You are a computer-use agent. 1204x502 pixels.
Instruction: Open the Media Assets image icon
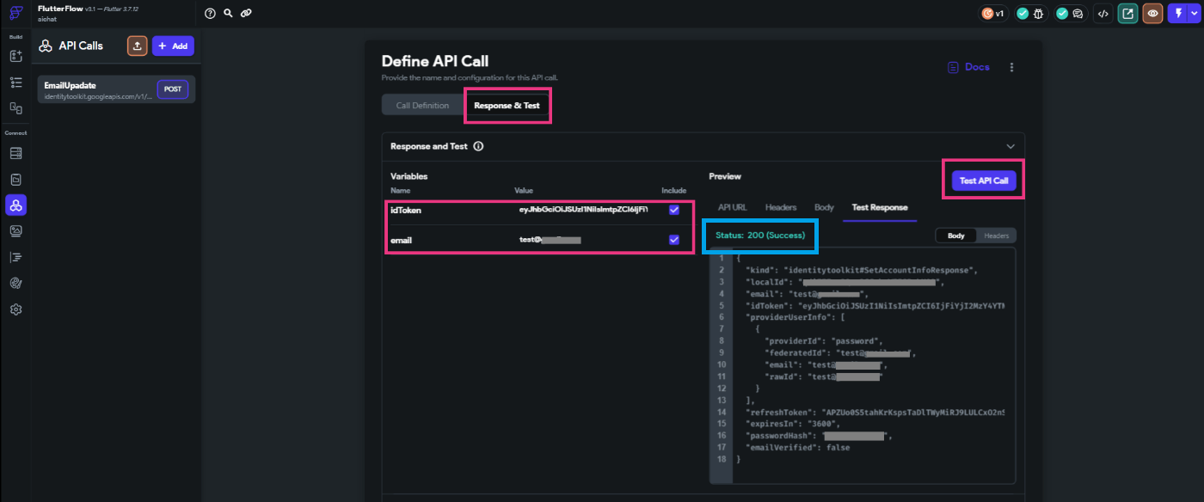(15, 230)
